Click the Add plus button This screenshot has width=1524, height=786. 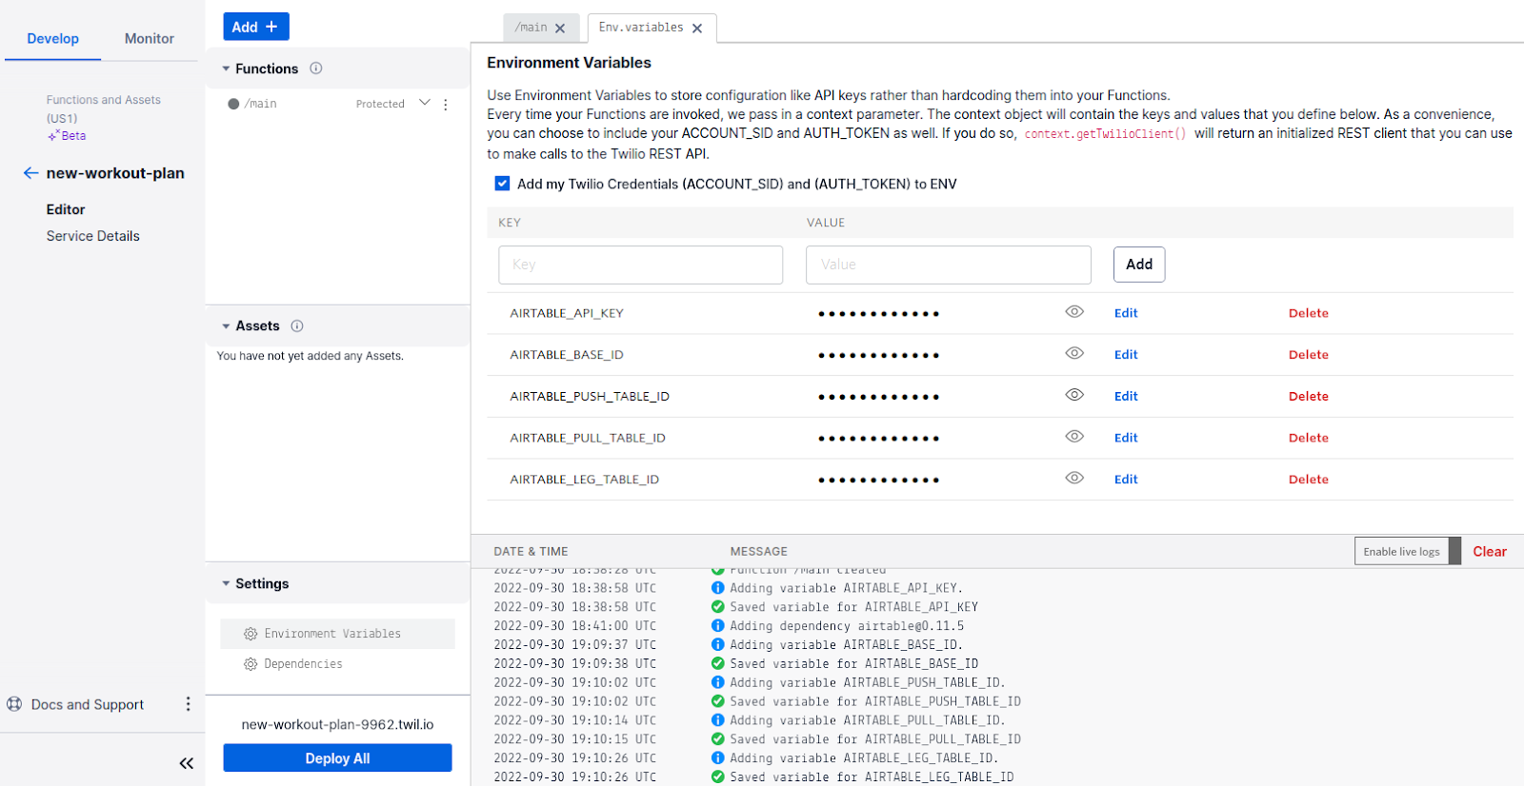coord(256,27)
